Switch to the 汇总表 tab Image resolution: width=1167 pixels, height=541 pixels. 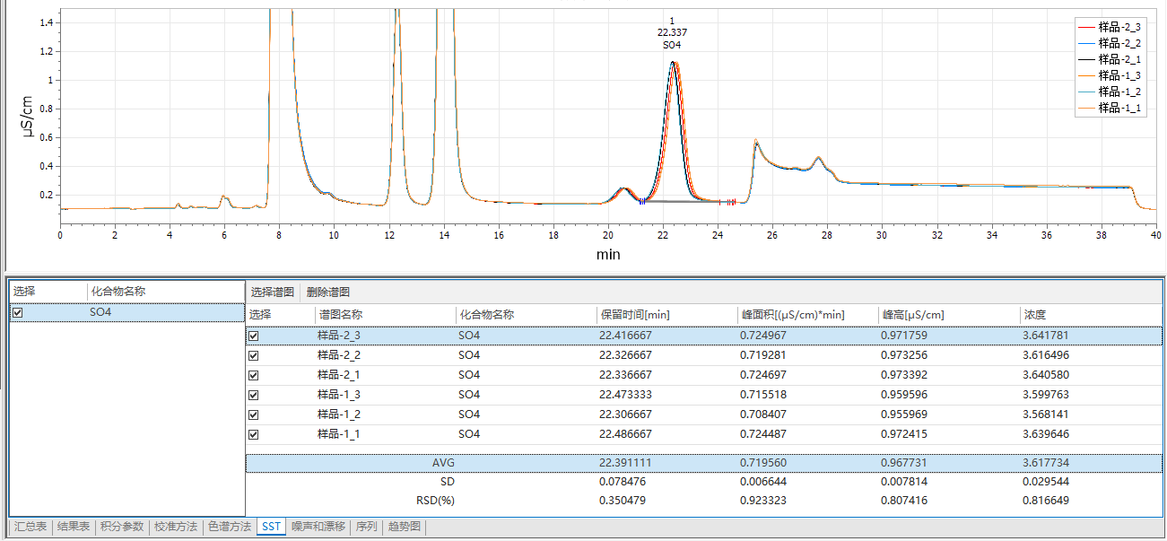(x=30, y=527)
